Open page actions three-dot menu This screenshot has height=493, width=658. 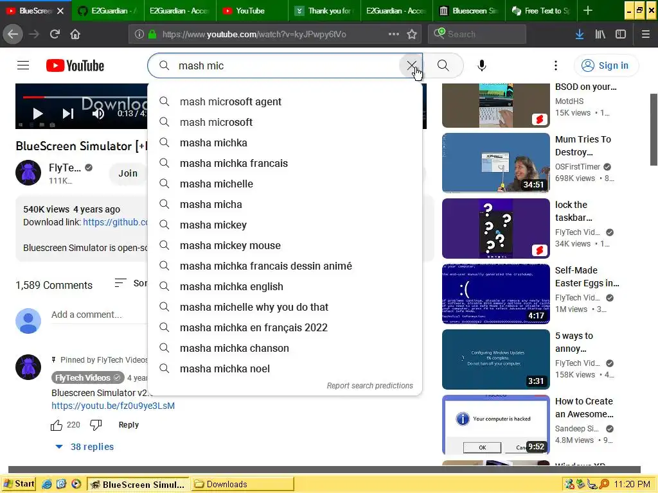point(394,35)
